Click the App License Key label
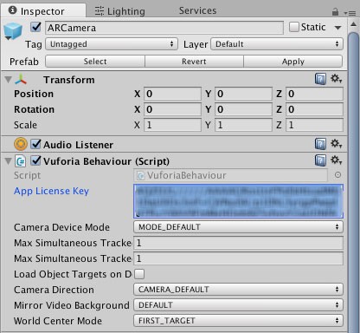This screenshot has width=360, height=333. (51, 191)
